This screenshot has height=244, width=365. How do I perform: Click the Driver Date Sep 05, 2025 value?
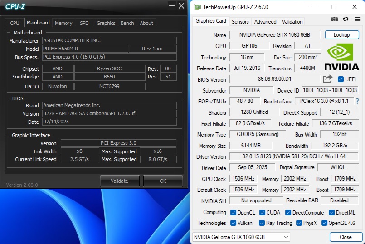coord(253,167)
